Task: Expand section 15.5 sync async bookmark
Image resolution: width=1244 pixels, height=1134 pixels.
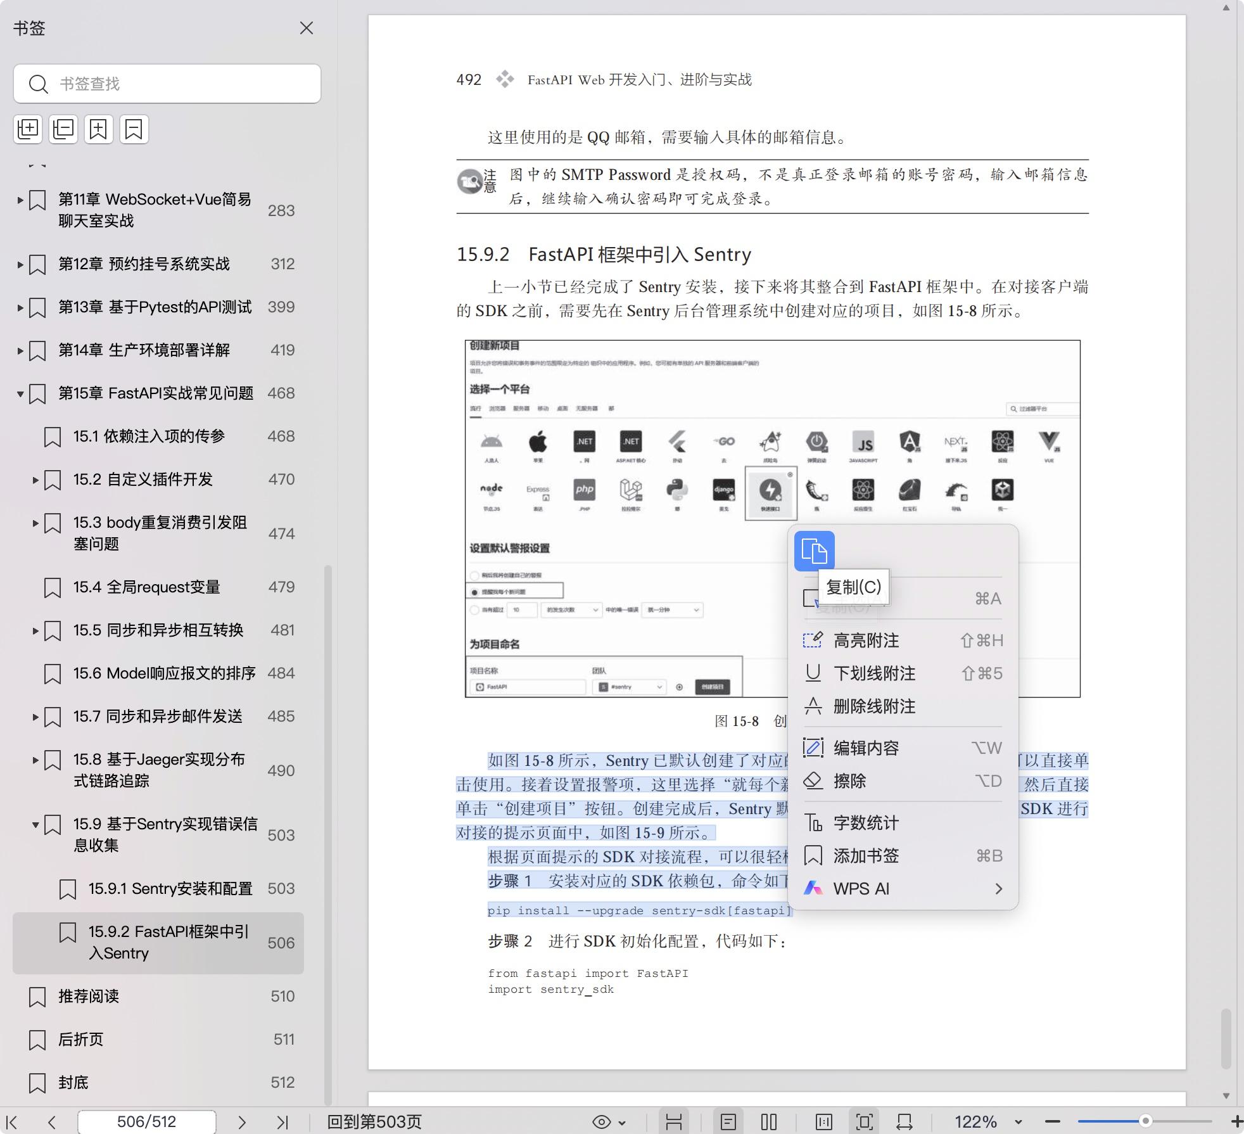Action: coord(35,630)
